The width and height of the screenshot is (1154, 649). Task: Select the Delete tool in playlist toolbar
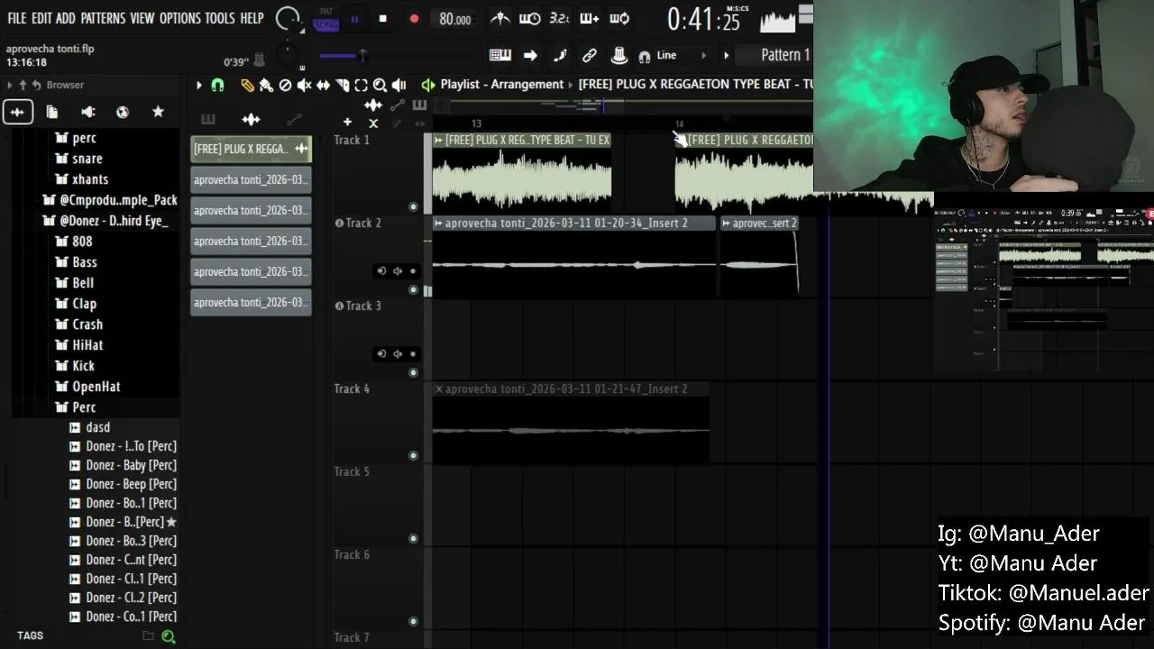point(285,85)
